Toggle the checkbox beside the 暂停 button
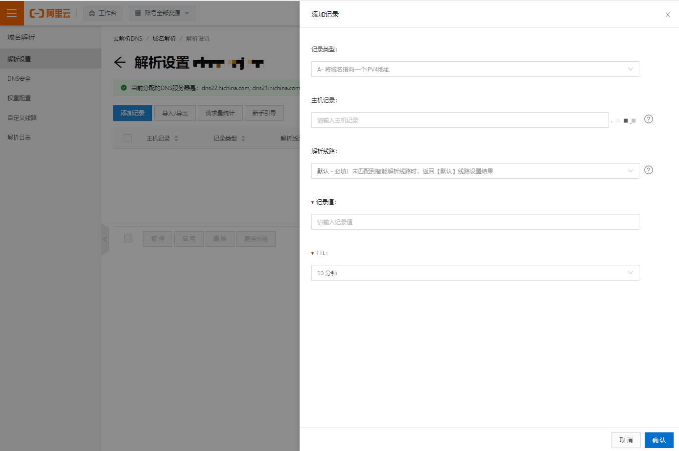This screenshot has height=451, width=679. [128, 238]
